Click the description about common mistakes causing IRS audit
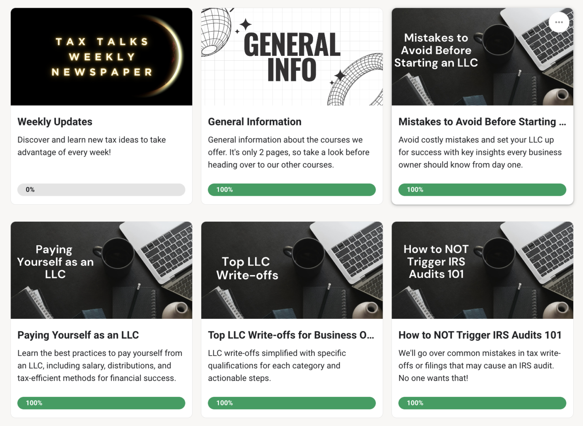The height and width of the screenshot is (426, 583). point(479,366)
